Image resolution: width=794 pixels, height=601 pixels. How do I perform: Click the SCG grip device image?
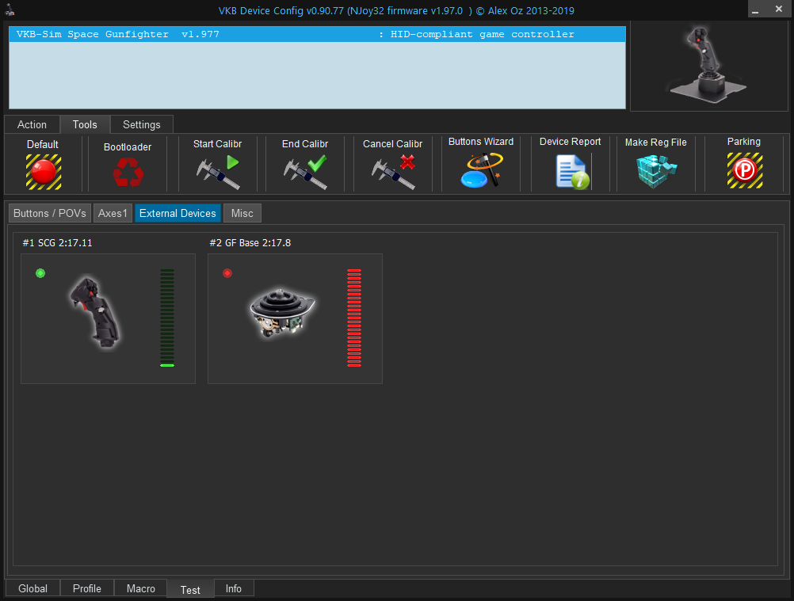(94, 312)
